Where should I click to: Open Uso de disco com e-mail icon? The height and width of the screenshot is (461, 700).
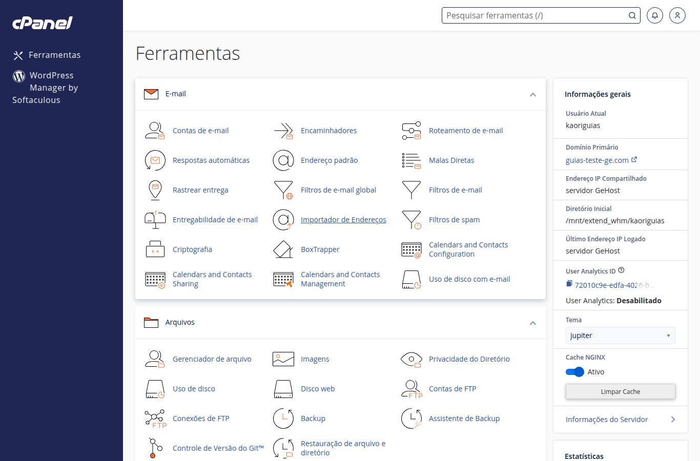point(411,279)
